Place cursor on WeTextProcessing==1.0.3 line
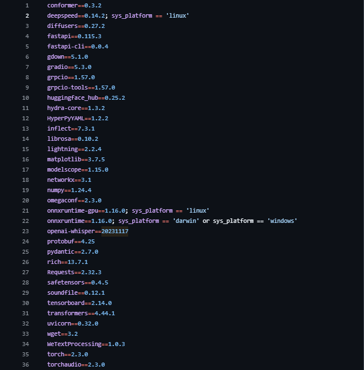 [x=86, y=344]
